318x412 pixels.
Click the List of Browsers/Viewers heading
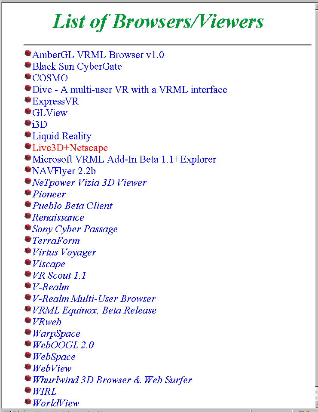pos(158,22)
